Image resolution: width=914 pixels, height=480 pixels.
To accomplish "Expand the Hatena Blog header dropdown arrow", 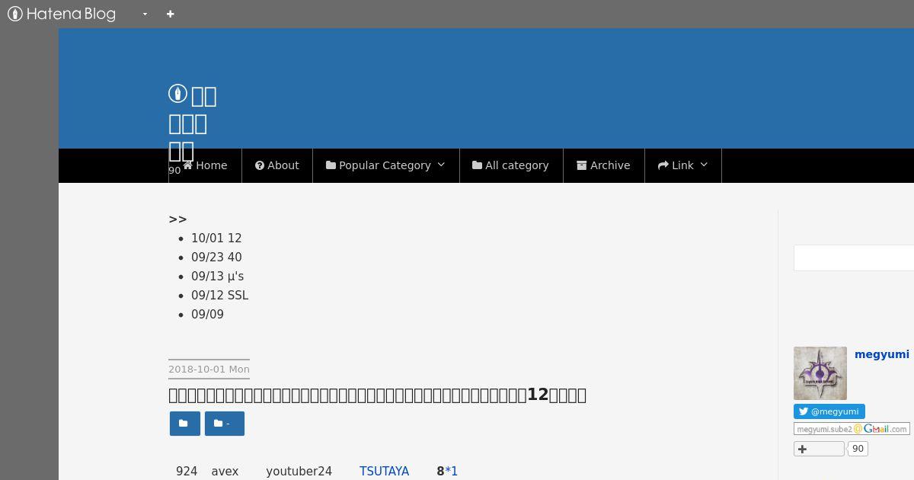I will coord(145,14).
